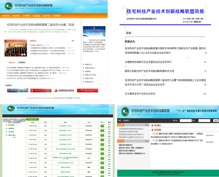219x177 pixels.
Task: Switch to the grey 联盟简报 tab beside 通知公告
Action: (x=22, y=62)
